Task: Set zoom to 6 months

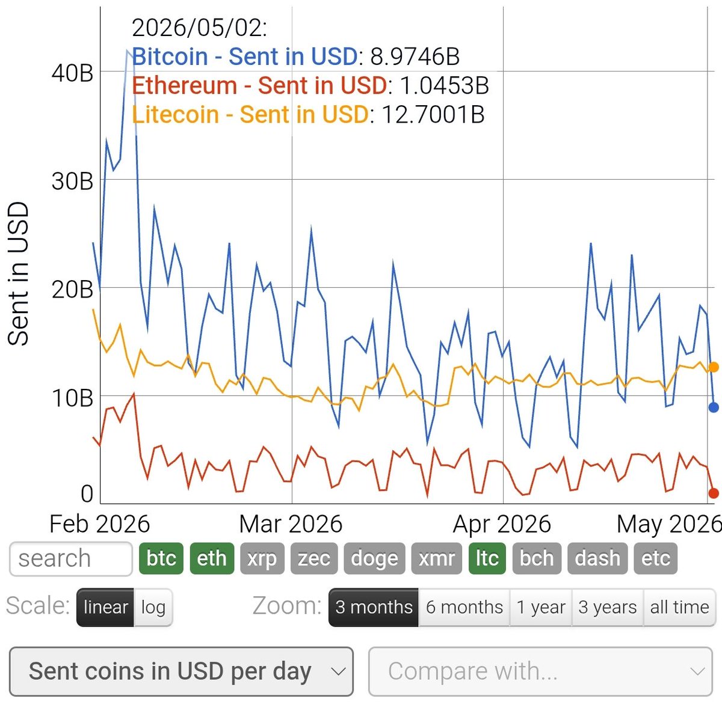Action: [464, 607]
